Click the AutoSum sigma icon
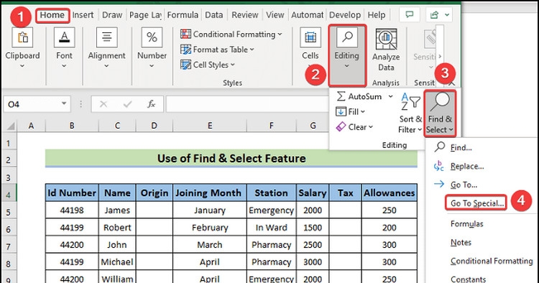The image size is (539, 283). [341, 96]
